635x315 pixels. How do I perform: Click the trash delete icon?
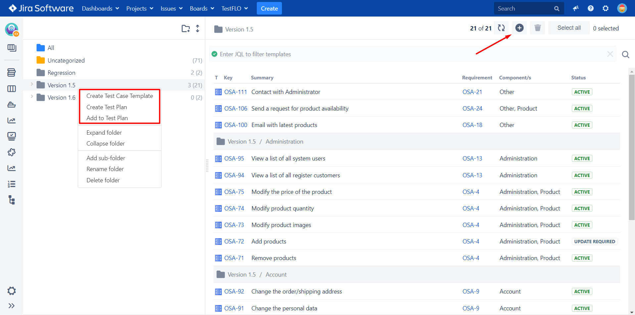pos(537,28)
